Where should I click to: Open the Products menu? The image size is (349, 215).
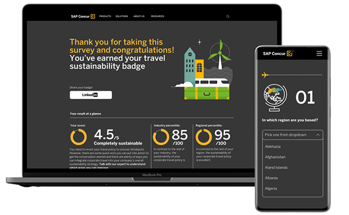105,16
